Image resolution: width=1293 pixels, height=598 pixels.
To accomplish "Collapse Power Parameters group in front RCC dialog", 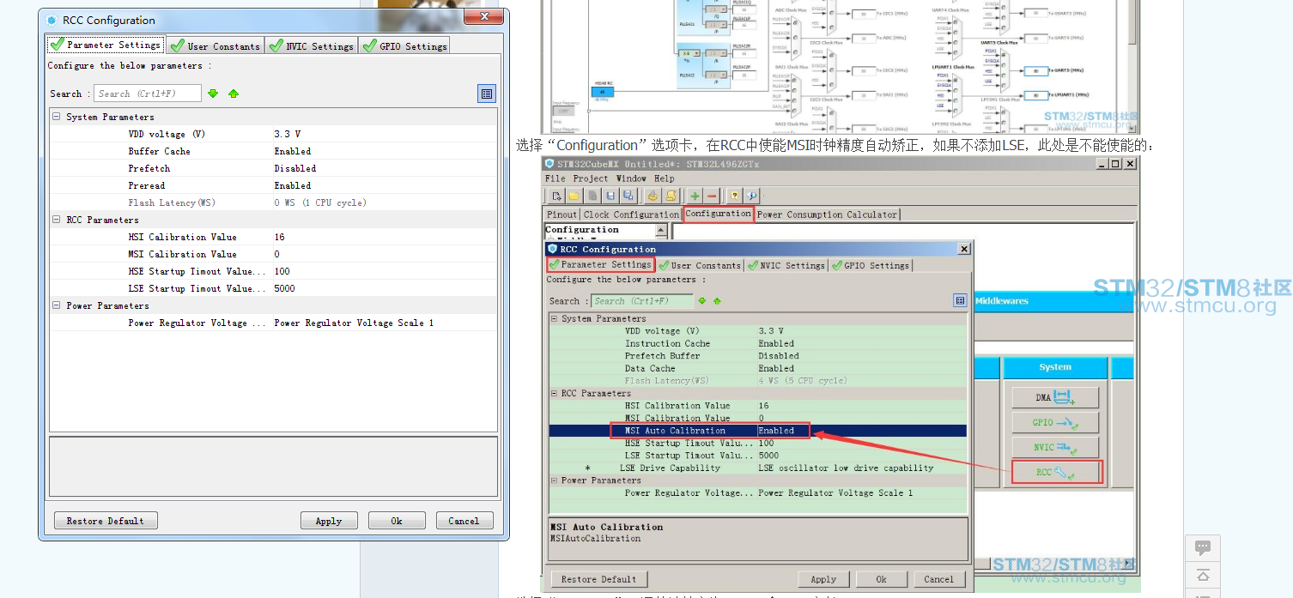I will coord(56,305).
